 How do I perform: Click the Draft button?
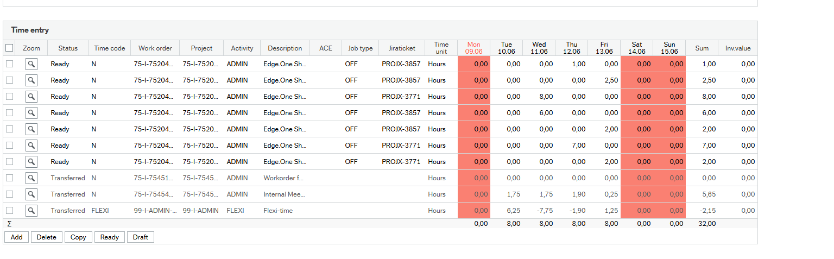(x=140, y=237)
